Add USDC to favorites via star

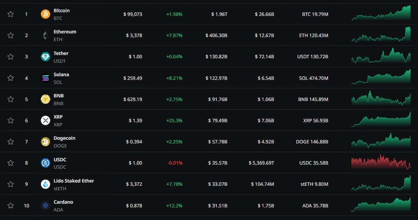pyautogui.click(x=10, y=163)
